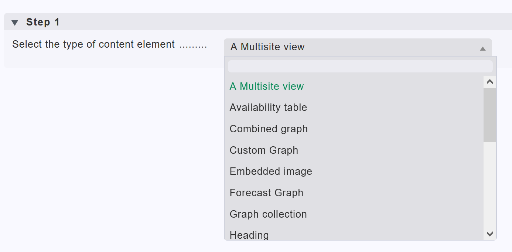Click the scroll up arrow in the list
Viewport: 512px width, 252px height.
click(x=490, y=82)
